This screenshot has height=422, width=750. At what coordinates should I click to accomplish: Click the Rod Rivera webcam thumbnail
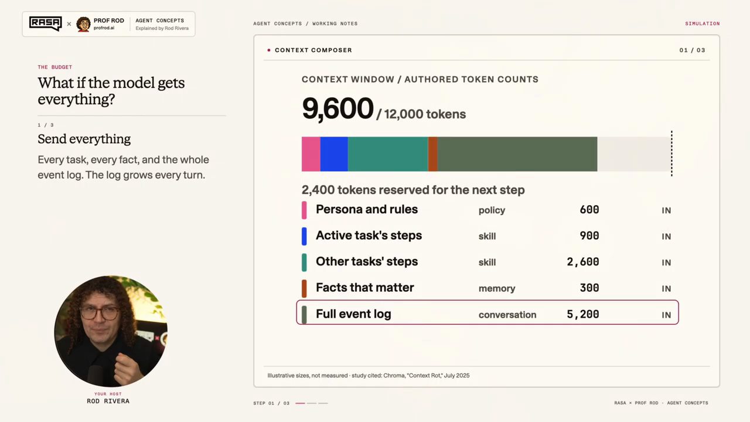click(x=111, y=331)
